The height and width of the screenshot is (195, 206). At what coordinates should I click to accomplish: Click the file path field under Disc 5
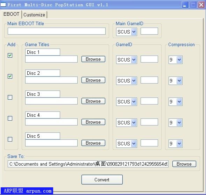pos(51,143)
